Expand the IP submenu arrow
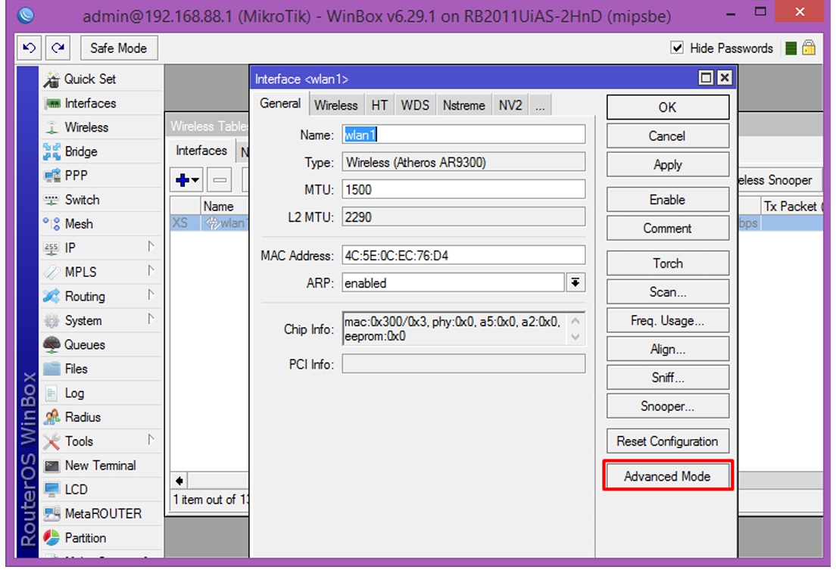The image size is (836, 573). pyautogui.click(x=151, y=246)
